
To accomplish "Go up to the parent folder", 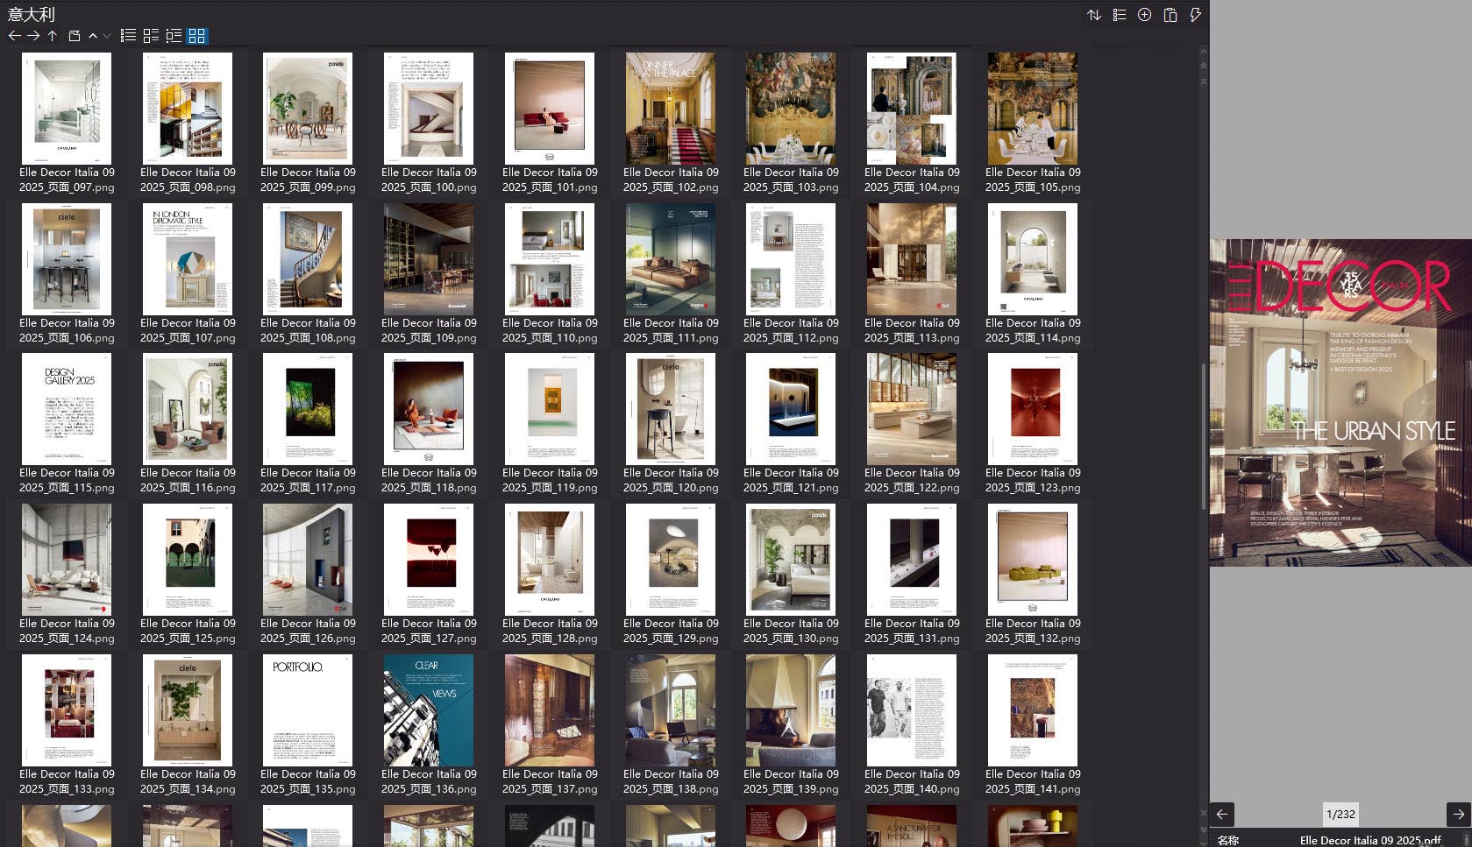I will (x=53, y=36).
